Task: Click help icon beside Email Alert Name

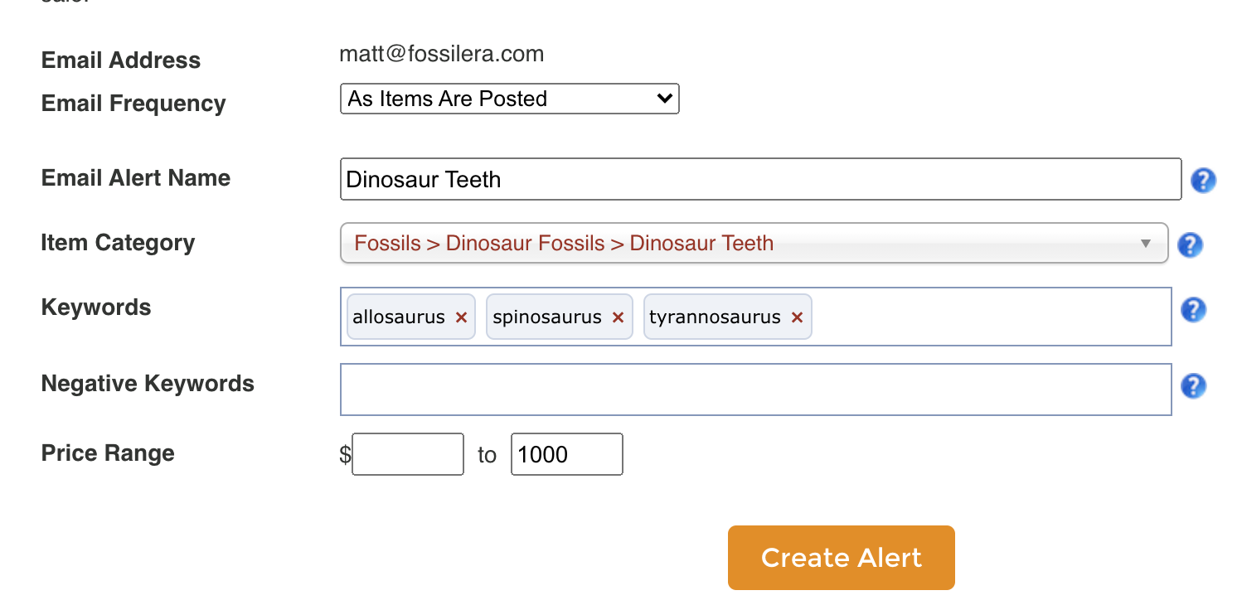Action: point(1203,180)
